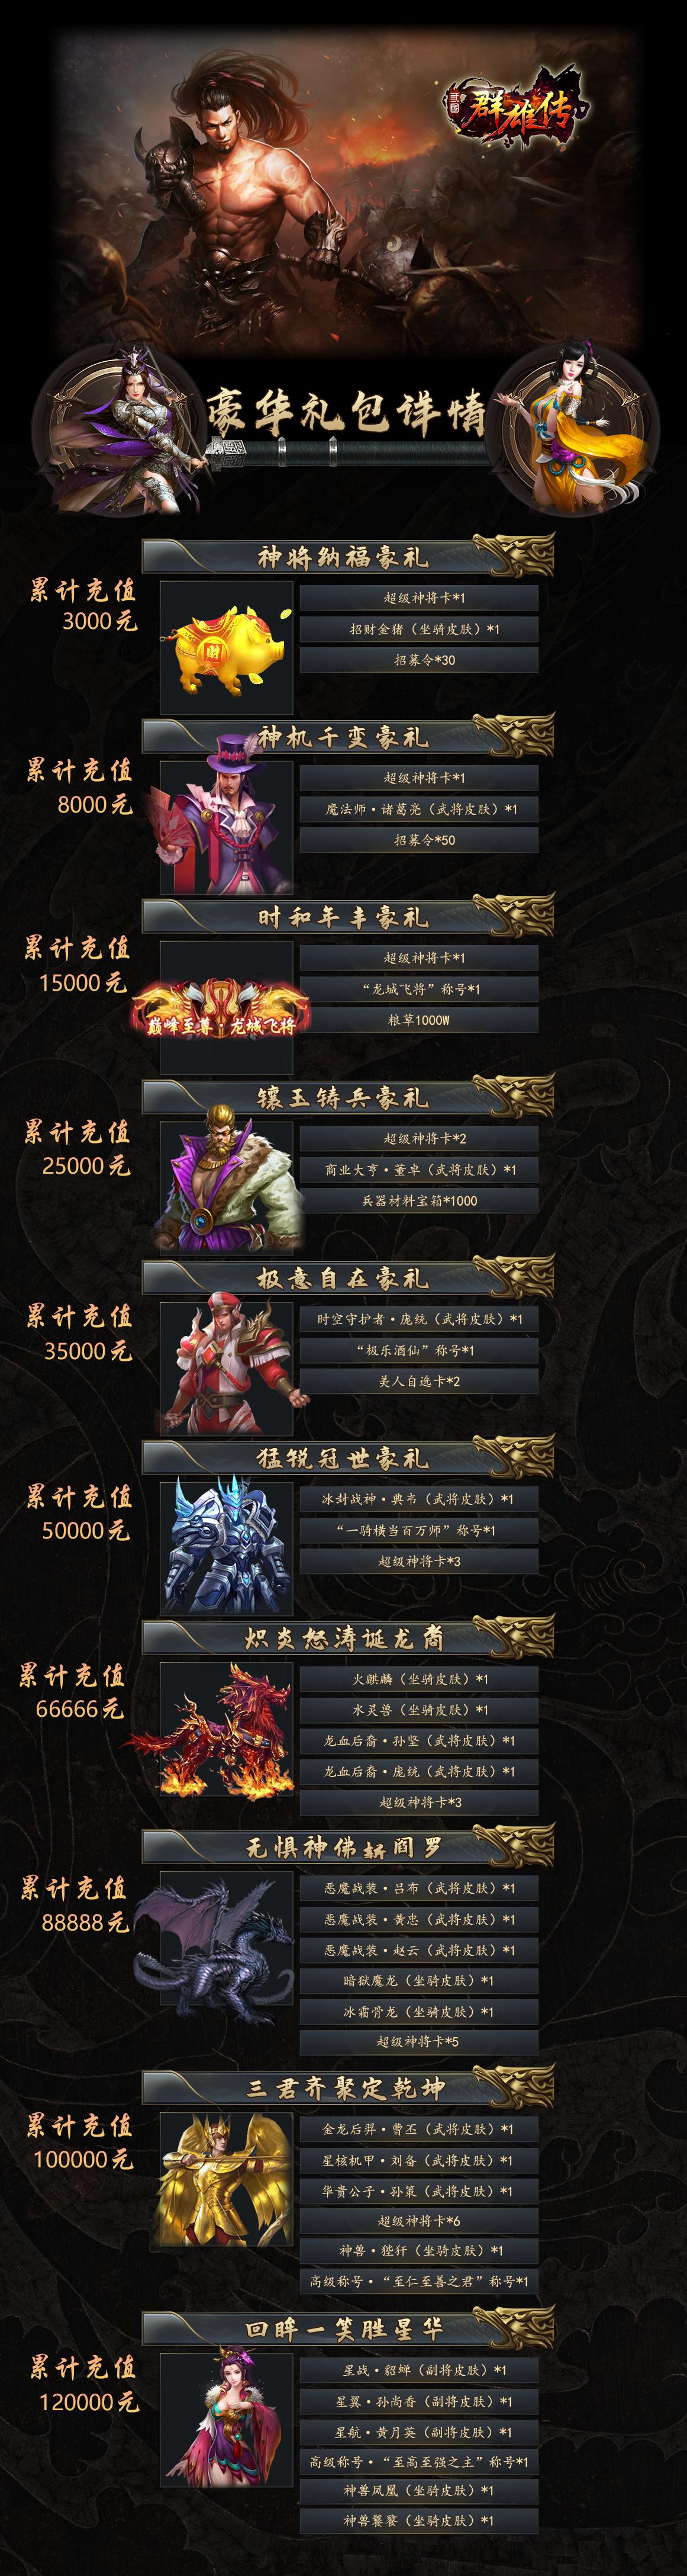This screenshot has width=687, height=2576.
Task: Click the 神兽凤凰（坐骑皮肤）*1 reward row
Action: click(x=420, y=2490)
